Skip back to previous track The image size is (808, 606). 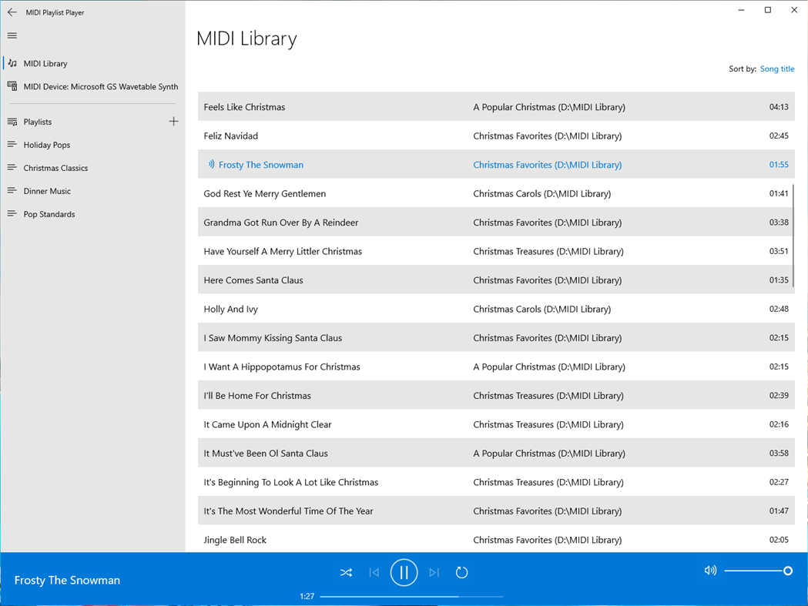(374, 572)
